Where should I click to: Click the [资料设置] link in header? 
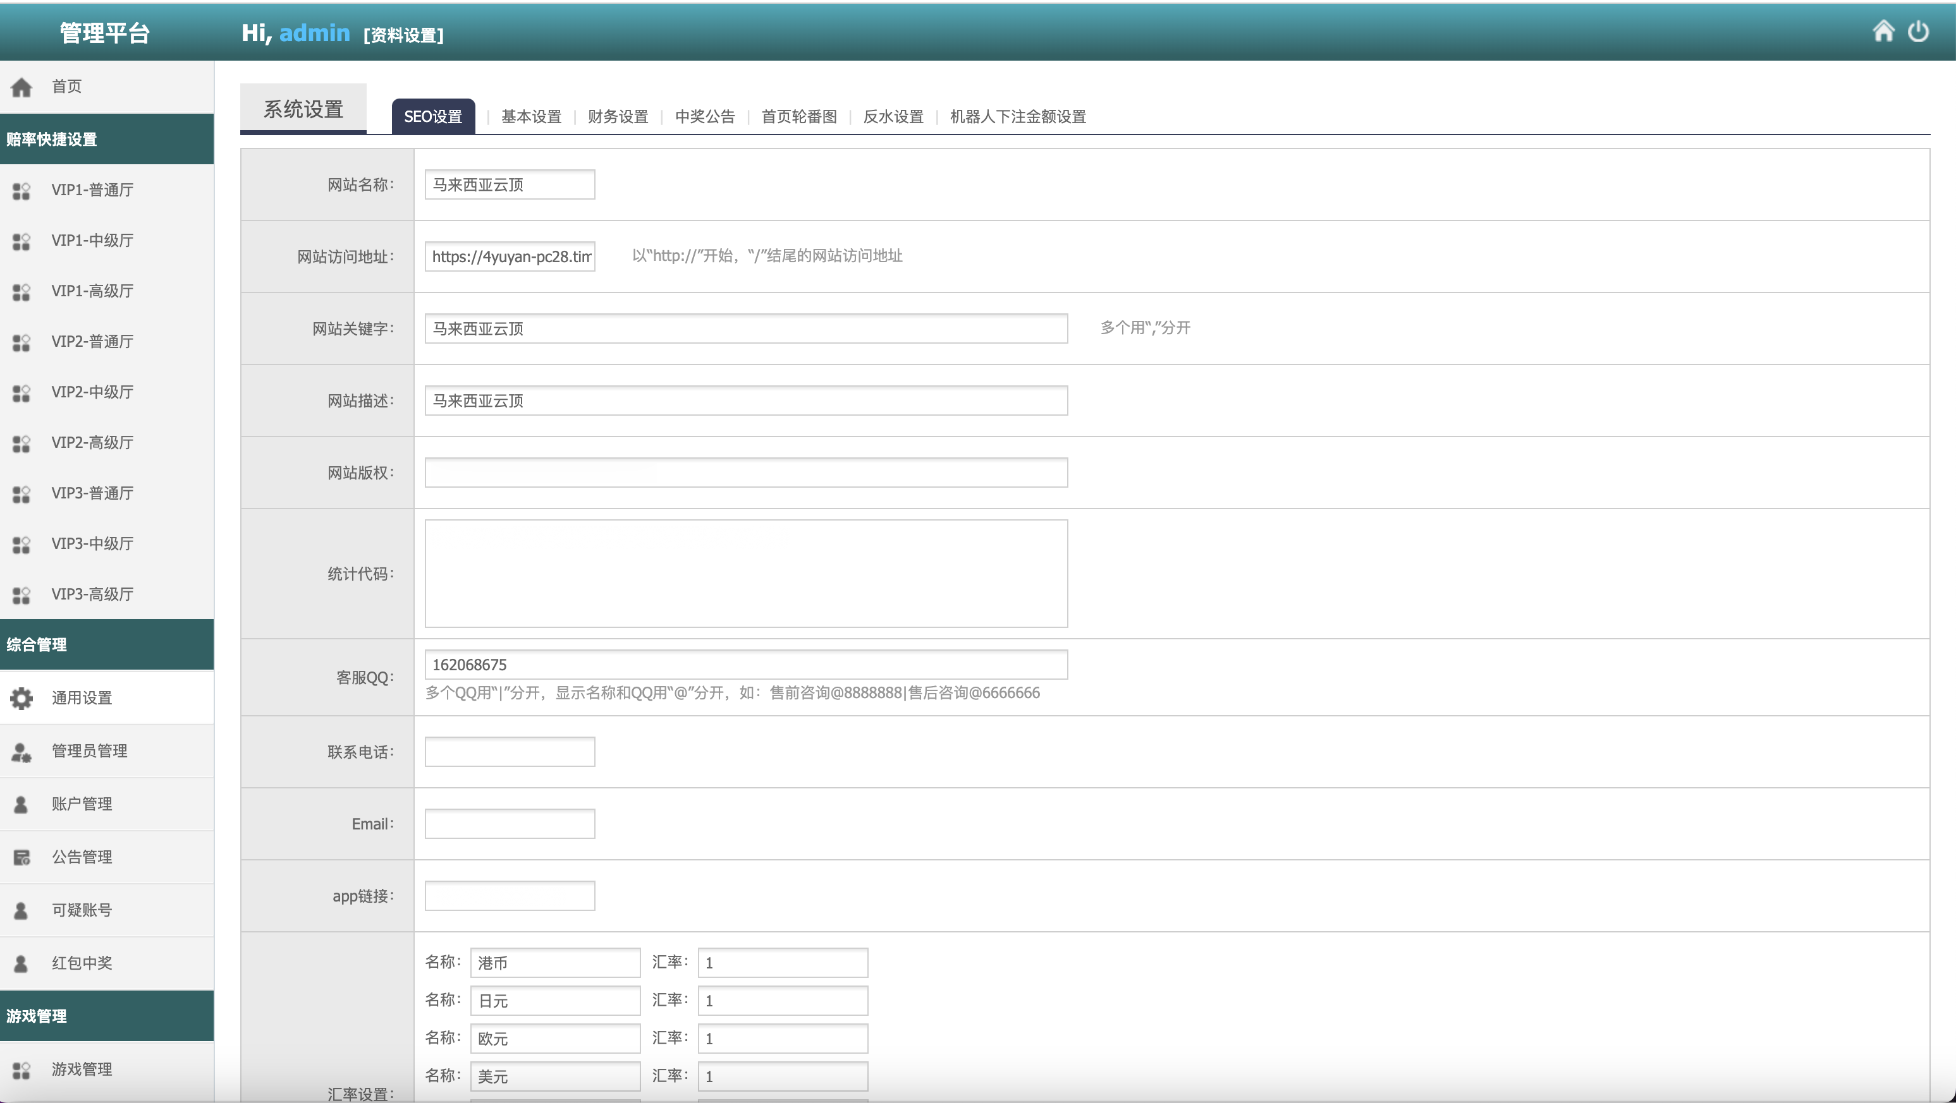(x=403, y=35)
